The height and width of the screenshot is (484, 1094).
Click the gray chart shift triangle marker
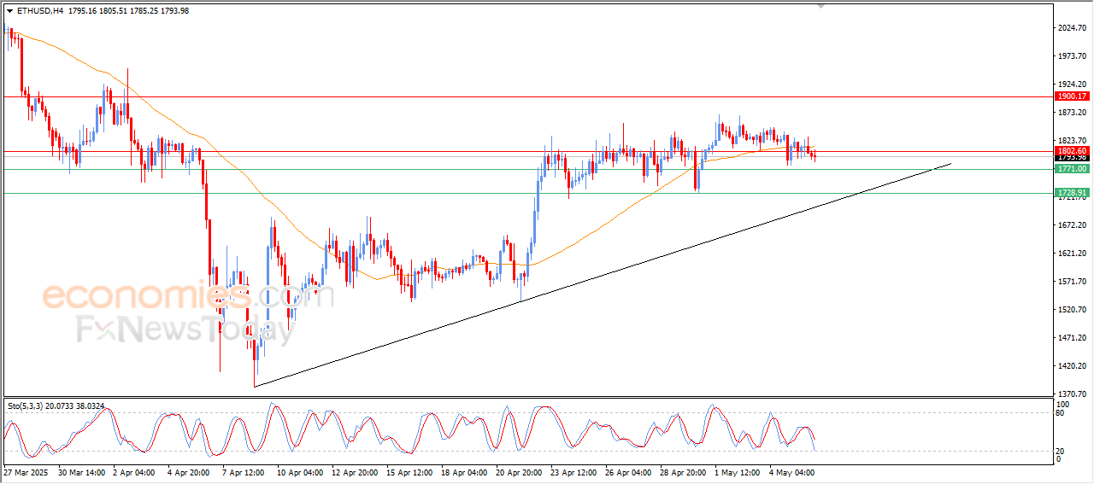click(x=822, y=7)
